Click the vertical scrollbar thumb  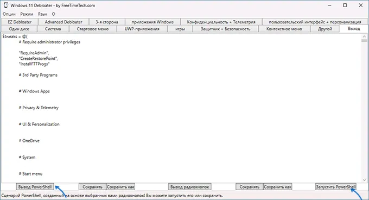point(364,41)
